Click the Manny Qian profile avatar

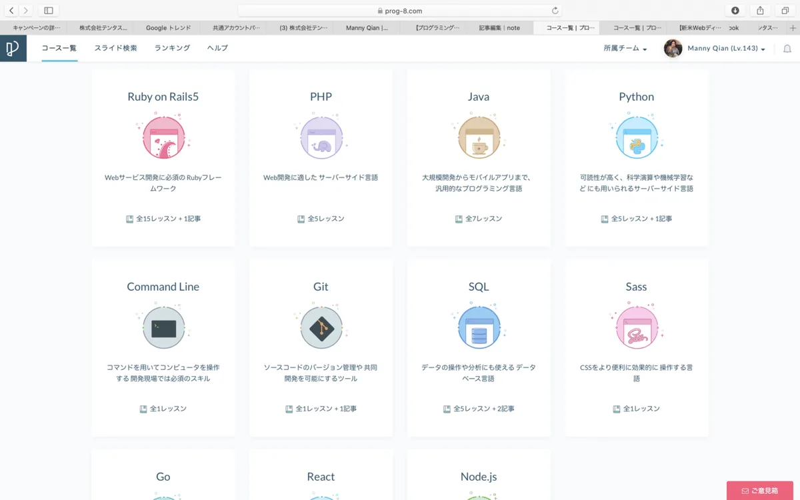(x=673, y=48)
